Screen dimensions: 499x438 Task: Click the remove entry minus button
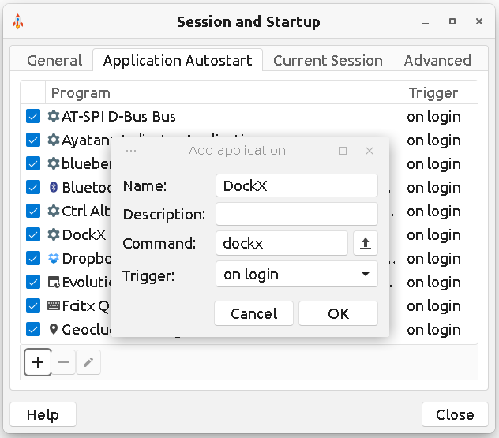pyautogui.click(x=64, y=363)
